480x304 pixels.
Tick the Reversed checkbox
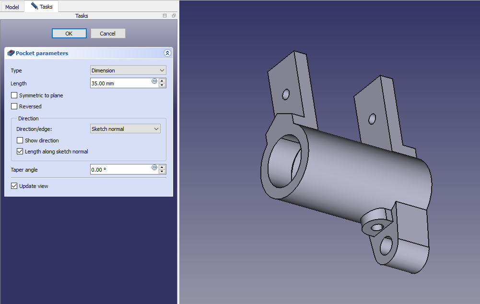[14, 106]
